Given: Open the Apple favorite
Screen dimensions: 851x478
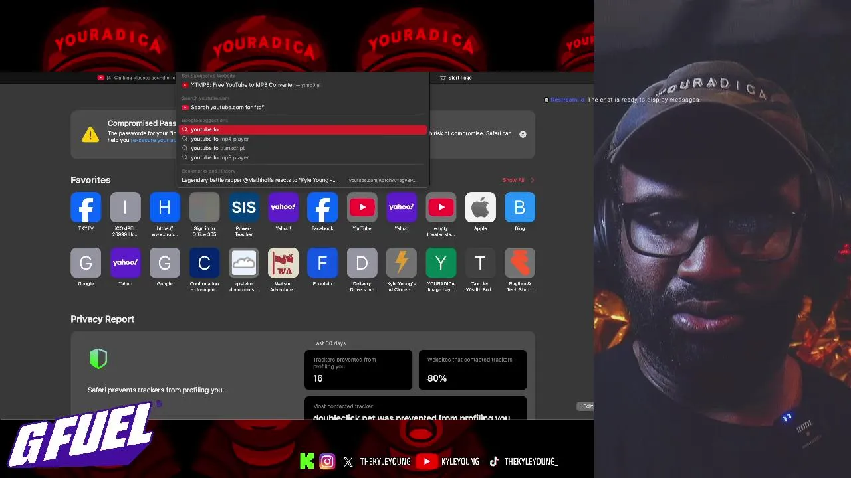Looking at the screenshot, I should click(x=480, y=207).
